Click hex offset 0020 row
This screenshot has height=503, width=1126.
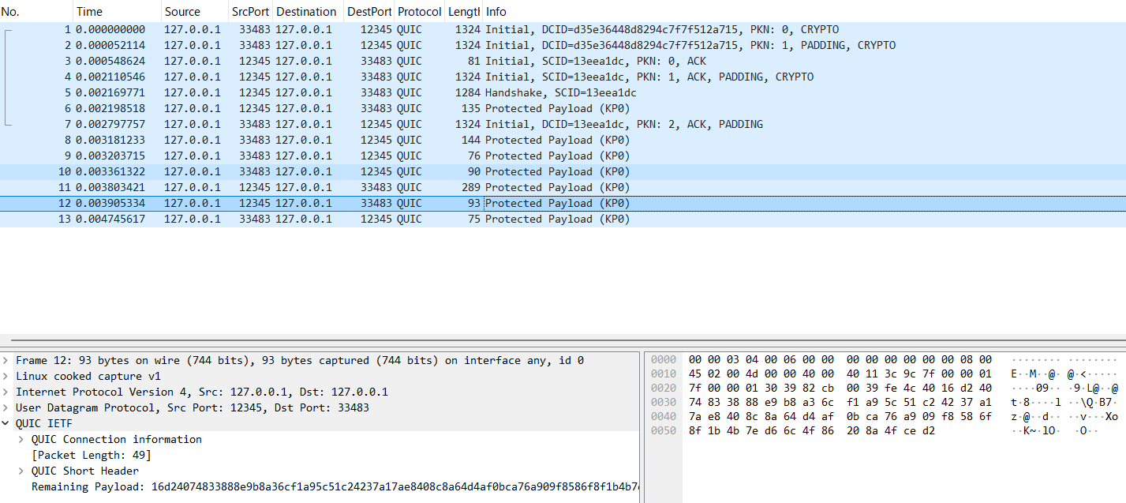point(664,389)
